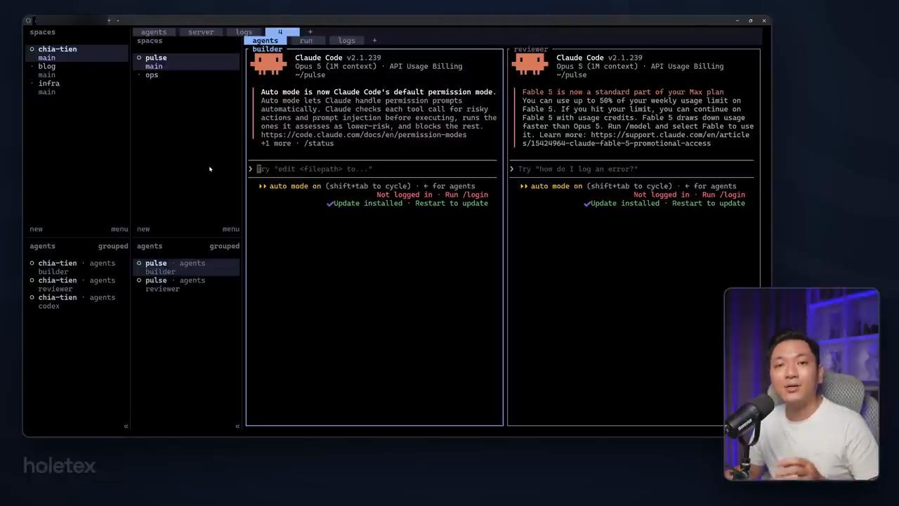Click new below the chia-tien spaces list

(x=36, y=229)
